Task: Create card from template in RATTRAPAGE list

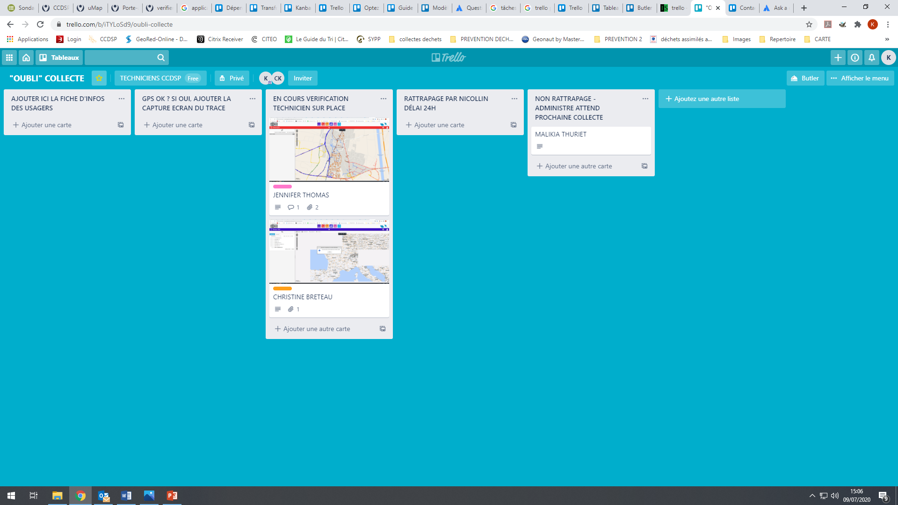Action: point(514,125)
